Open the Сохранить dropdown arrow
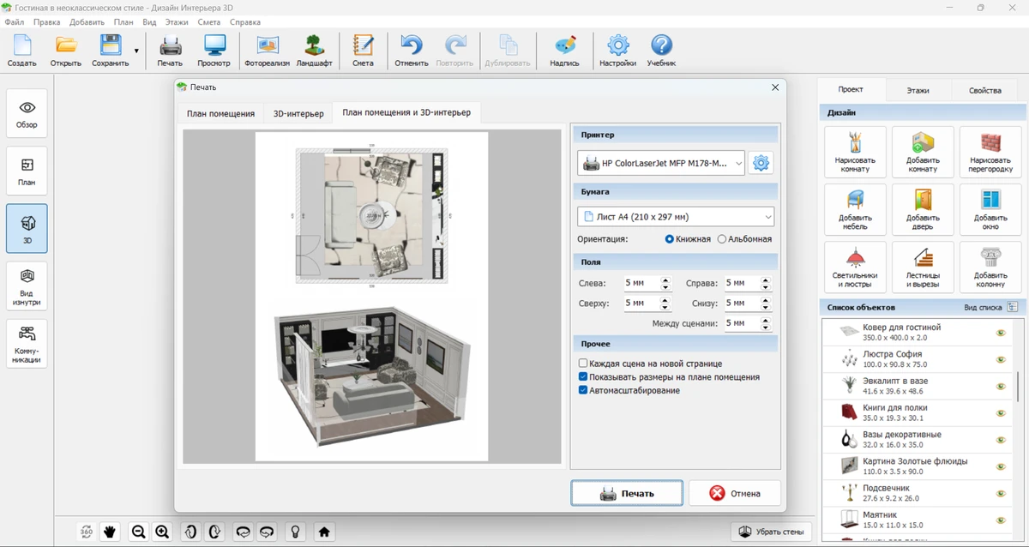This screenshot has height=547, width=1029. pyautogui.click(x=136, y=51)
